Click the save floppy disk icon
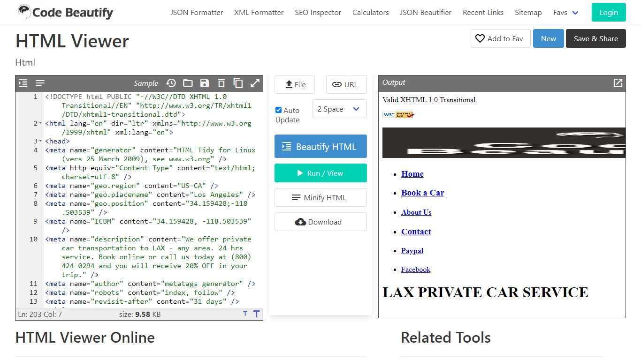 (x=205, y=83)
